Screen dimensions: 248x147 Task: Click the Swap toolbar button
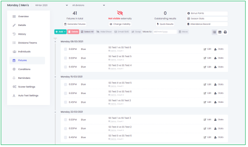coord(136,32)
